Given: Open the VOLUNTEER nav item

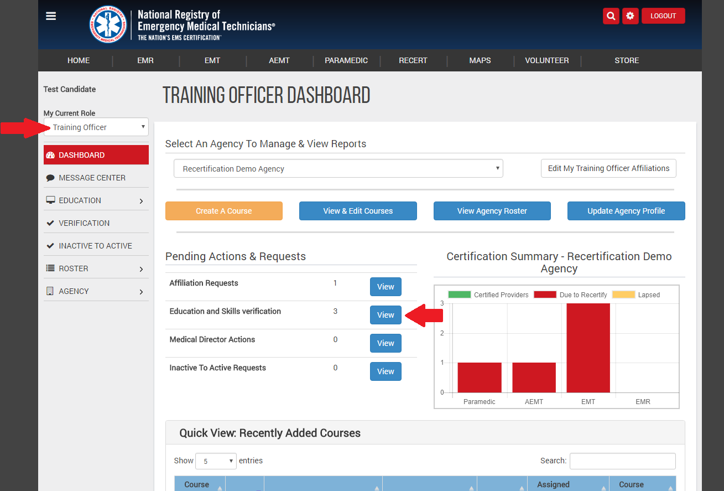Looking at the screenshot, I should point(547,60).
